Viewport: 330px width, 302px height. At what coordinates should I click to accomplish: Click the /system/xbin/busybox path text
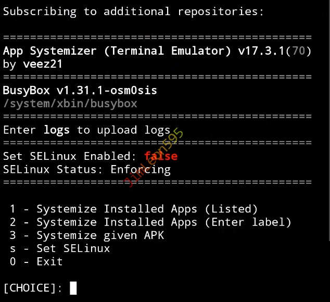click(70, 104)
